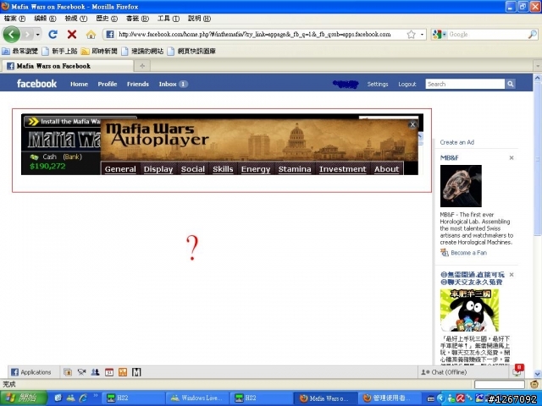Open the notifications icon with the red badge
This screenshot has width=542, height=406.
[517, 370]
